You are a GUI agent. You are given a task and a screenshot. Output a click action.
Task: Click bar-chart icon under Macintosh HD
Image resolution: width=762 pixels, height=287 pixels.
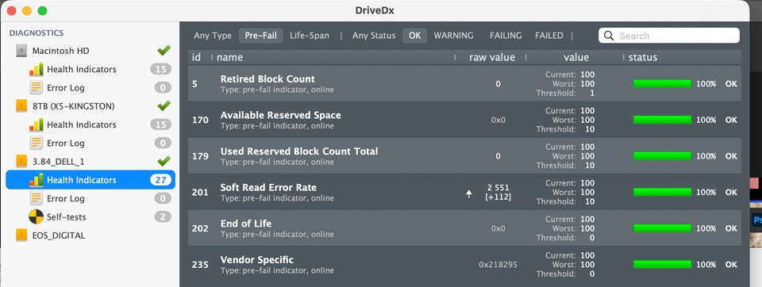pos(36,69)
